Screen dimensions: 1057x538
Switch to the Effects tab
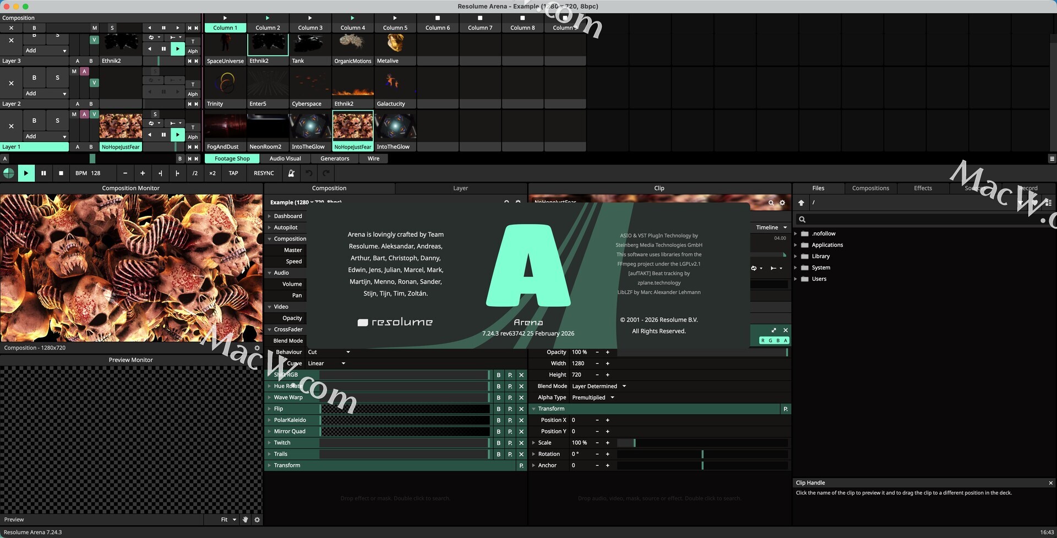[x=923, y=188]
